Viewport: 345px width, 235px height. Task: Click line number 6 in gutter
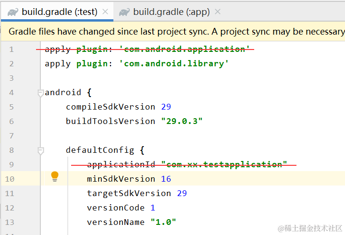(x=12, y=122)
